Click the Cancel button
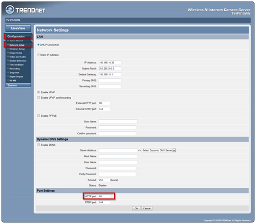Image resolution: width=256 pixels, height=224 pixels. click(147, 208)
